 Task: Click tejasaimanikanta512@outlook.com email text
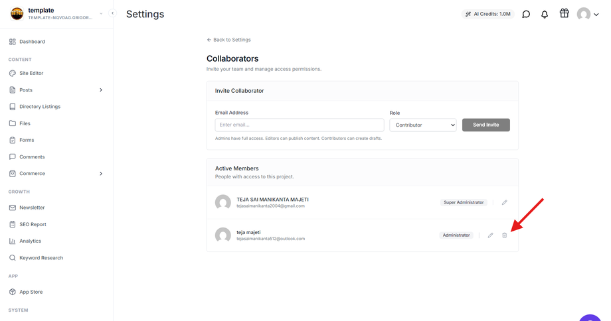[x=271, y=239]
